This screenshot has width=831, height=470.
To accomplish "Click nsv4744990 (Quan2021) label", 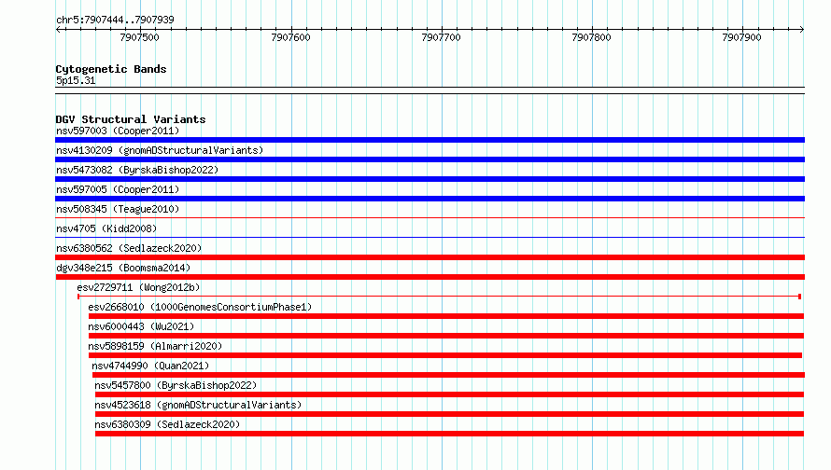I will pyautogui.click(x=150, y=366).
